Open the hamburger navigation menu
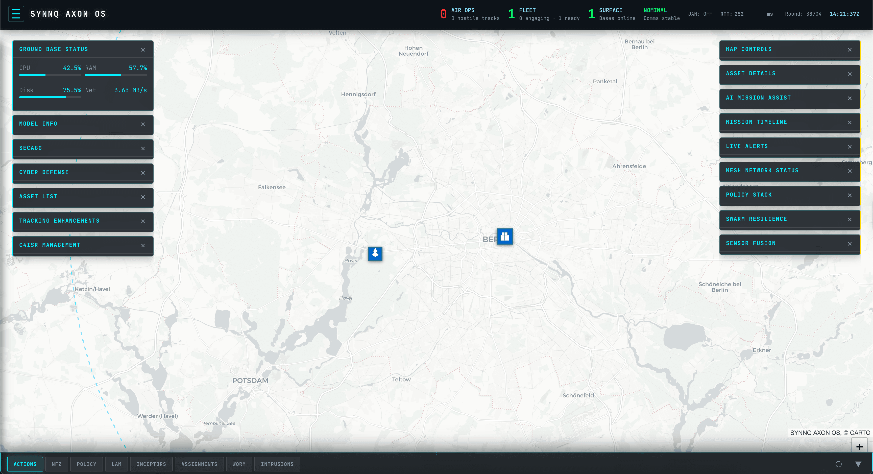The height and width of the screenshot is (474, 873). pos(16,14)
